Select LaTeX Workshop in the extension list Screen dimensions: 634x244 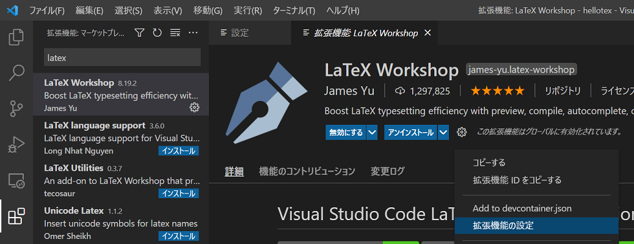tap(121, 94)
